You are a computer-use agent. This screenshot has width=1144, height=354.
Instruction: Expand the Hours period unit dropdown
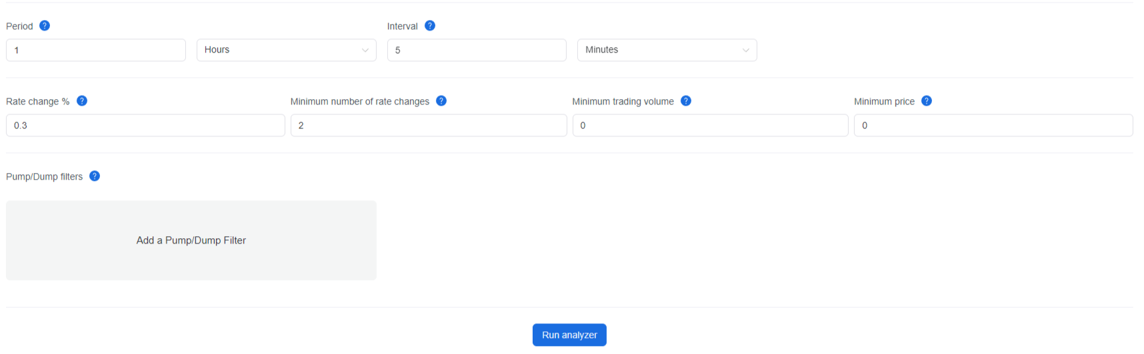click(x=287, y=50)
